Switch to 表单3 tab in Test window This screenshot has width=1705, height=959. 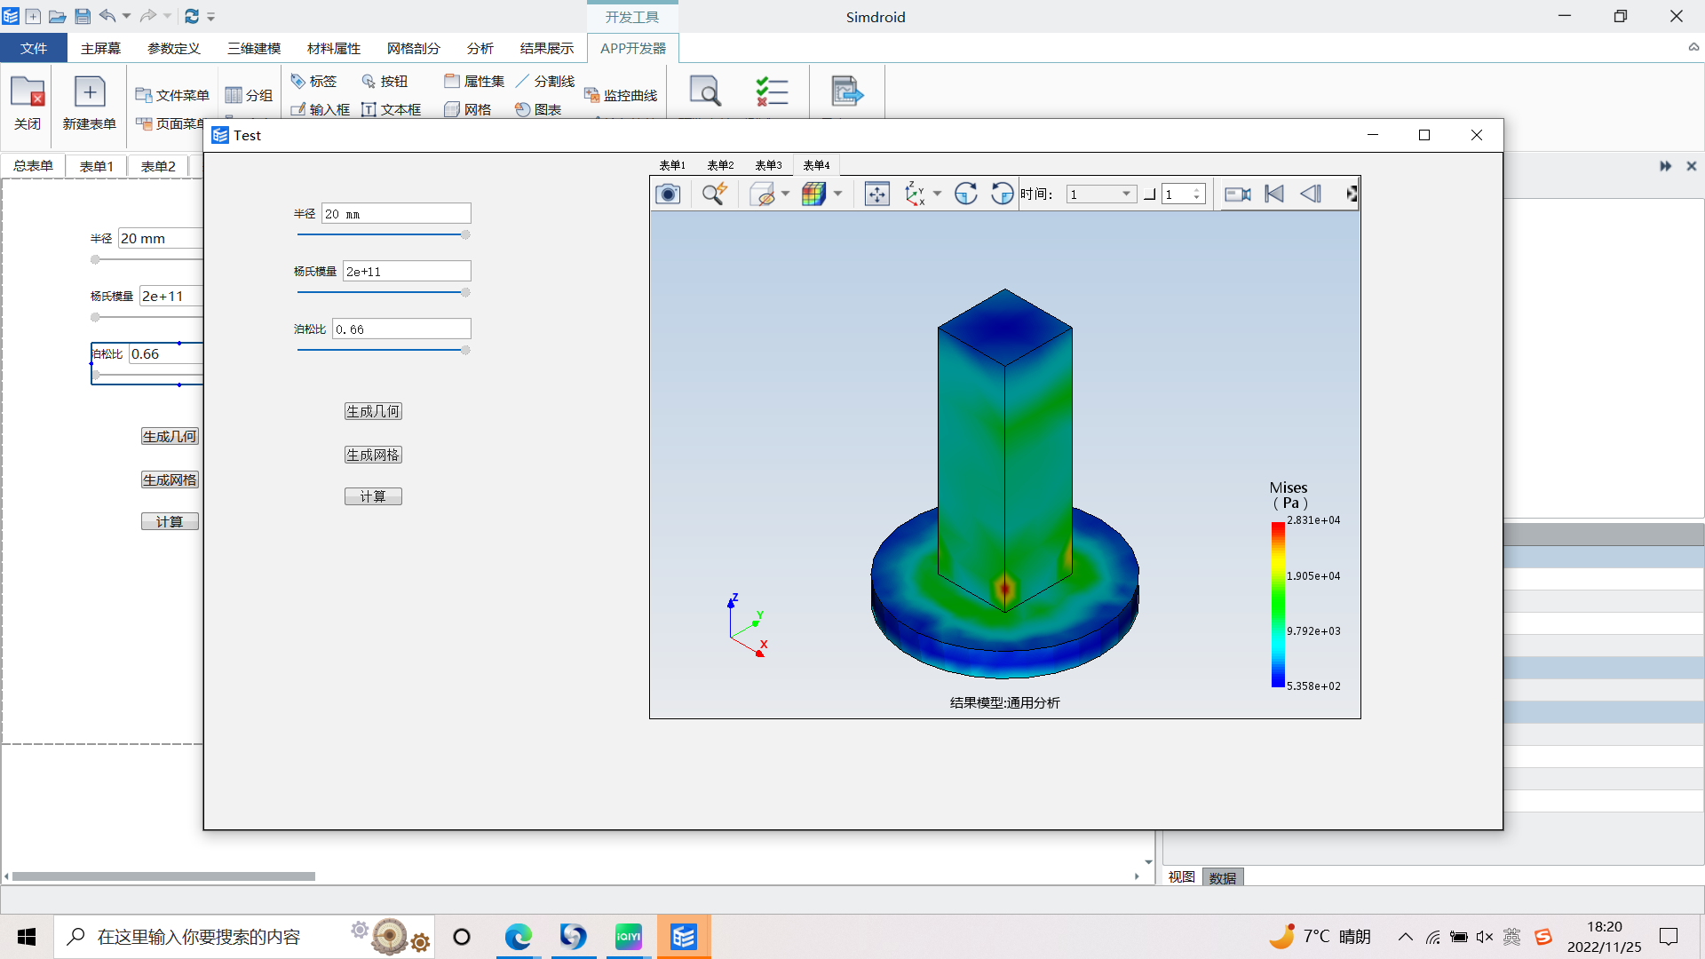(x=768, y=165)
